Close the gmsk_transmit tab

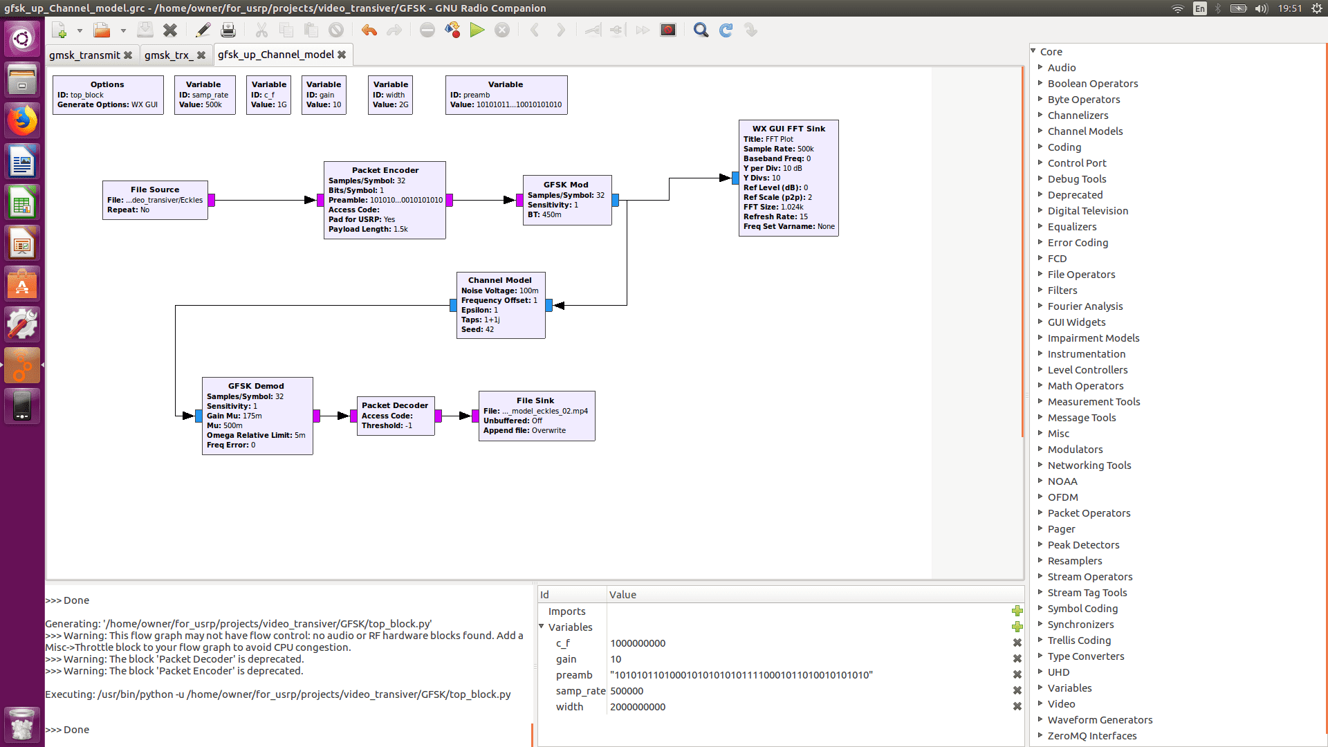pyautogui.click(x=128, y=55)
